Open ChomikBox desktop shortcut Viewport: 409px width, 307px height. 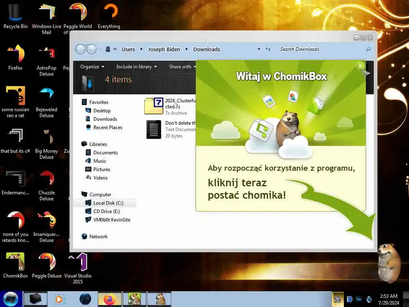tap(16, 265)
